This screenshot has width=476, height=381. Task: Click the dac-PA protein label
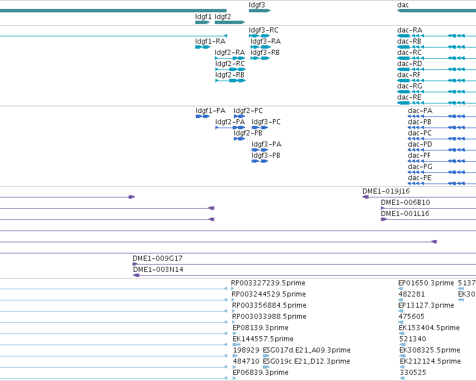click(420, 111)
